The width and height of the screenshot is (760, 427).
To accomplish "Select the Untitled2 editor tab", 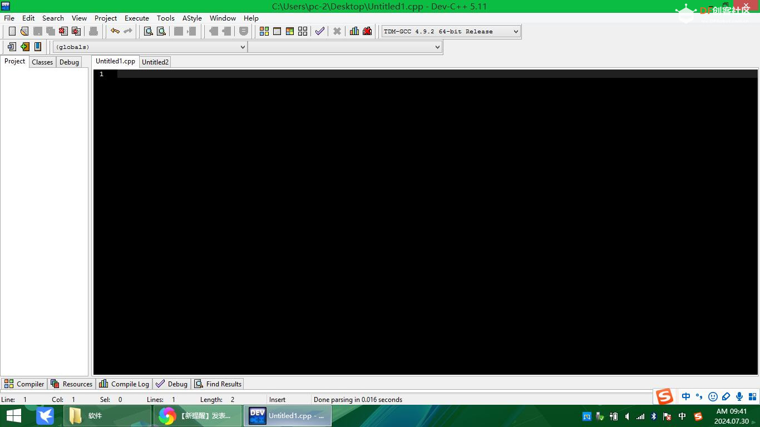I will click(155, 62).
